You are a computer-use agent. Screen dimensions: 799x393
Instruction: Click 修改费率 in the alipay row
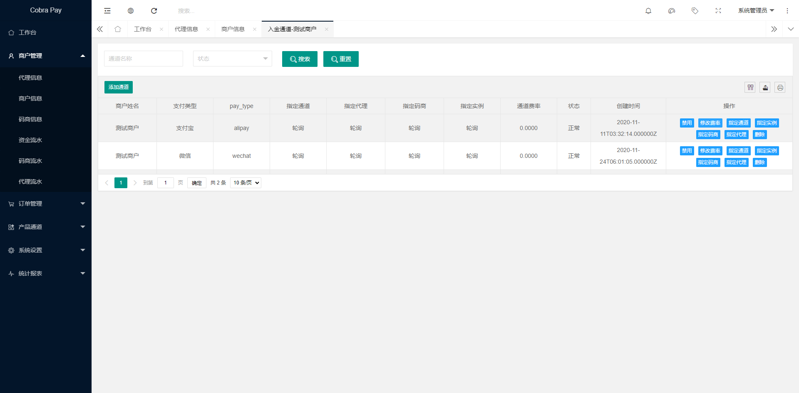(710, 123)
